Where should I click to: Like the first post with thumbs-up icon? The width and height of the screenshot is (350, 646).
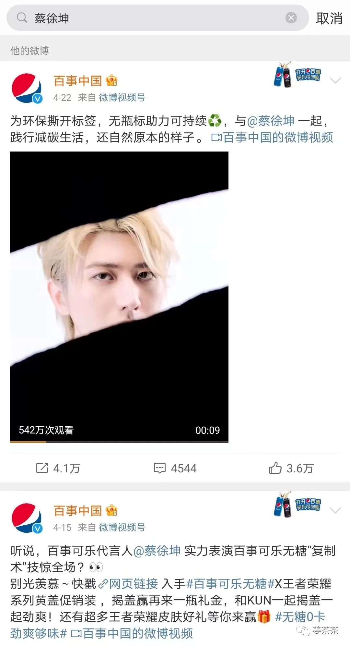[x=275, y=468]
